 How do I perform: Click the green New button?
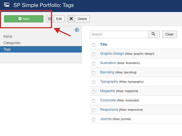(x=24, y=19)
